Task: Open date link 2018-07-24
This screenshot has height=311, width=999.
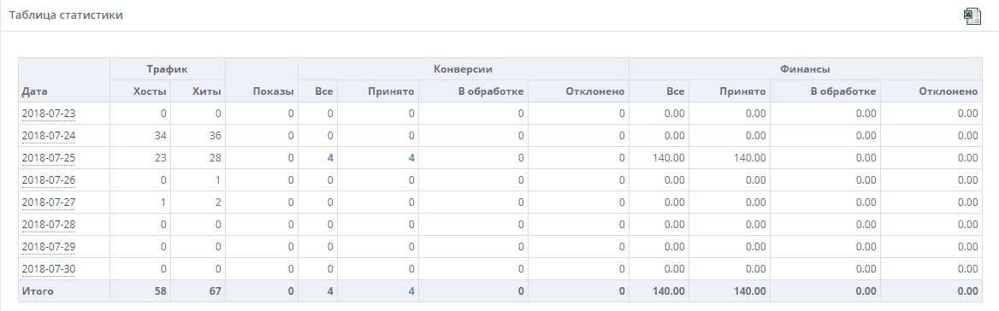Action: [x=49, y=136]
